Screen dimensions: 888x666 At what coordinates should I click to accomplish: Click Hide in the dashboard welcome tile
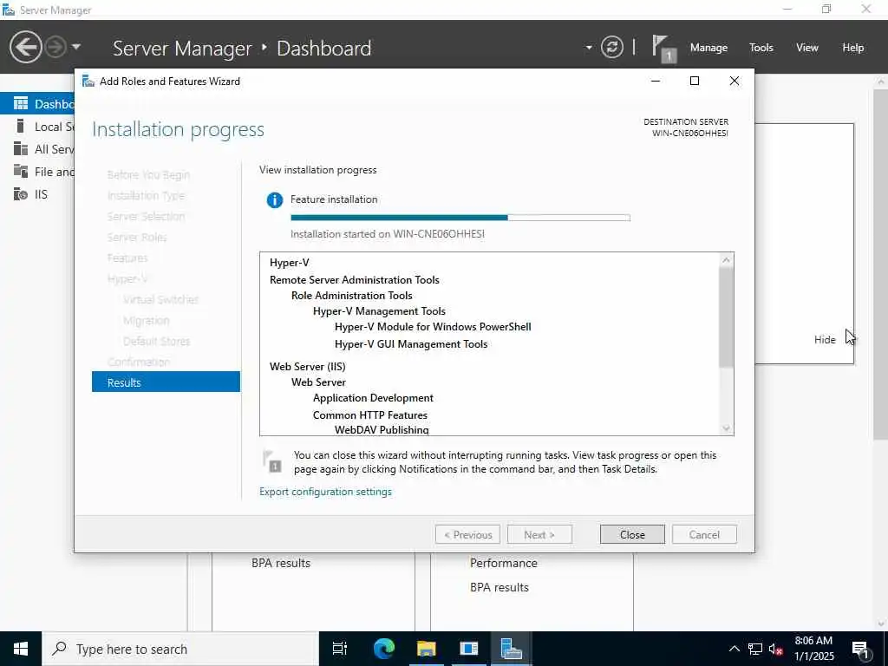(x=825, y=340)
